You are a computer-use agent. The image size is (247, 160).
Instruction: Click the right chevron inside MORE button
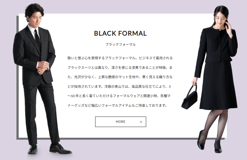(x=141, y=122)
